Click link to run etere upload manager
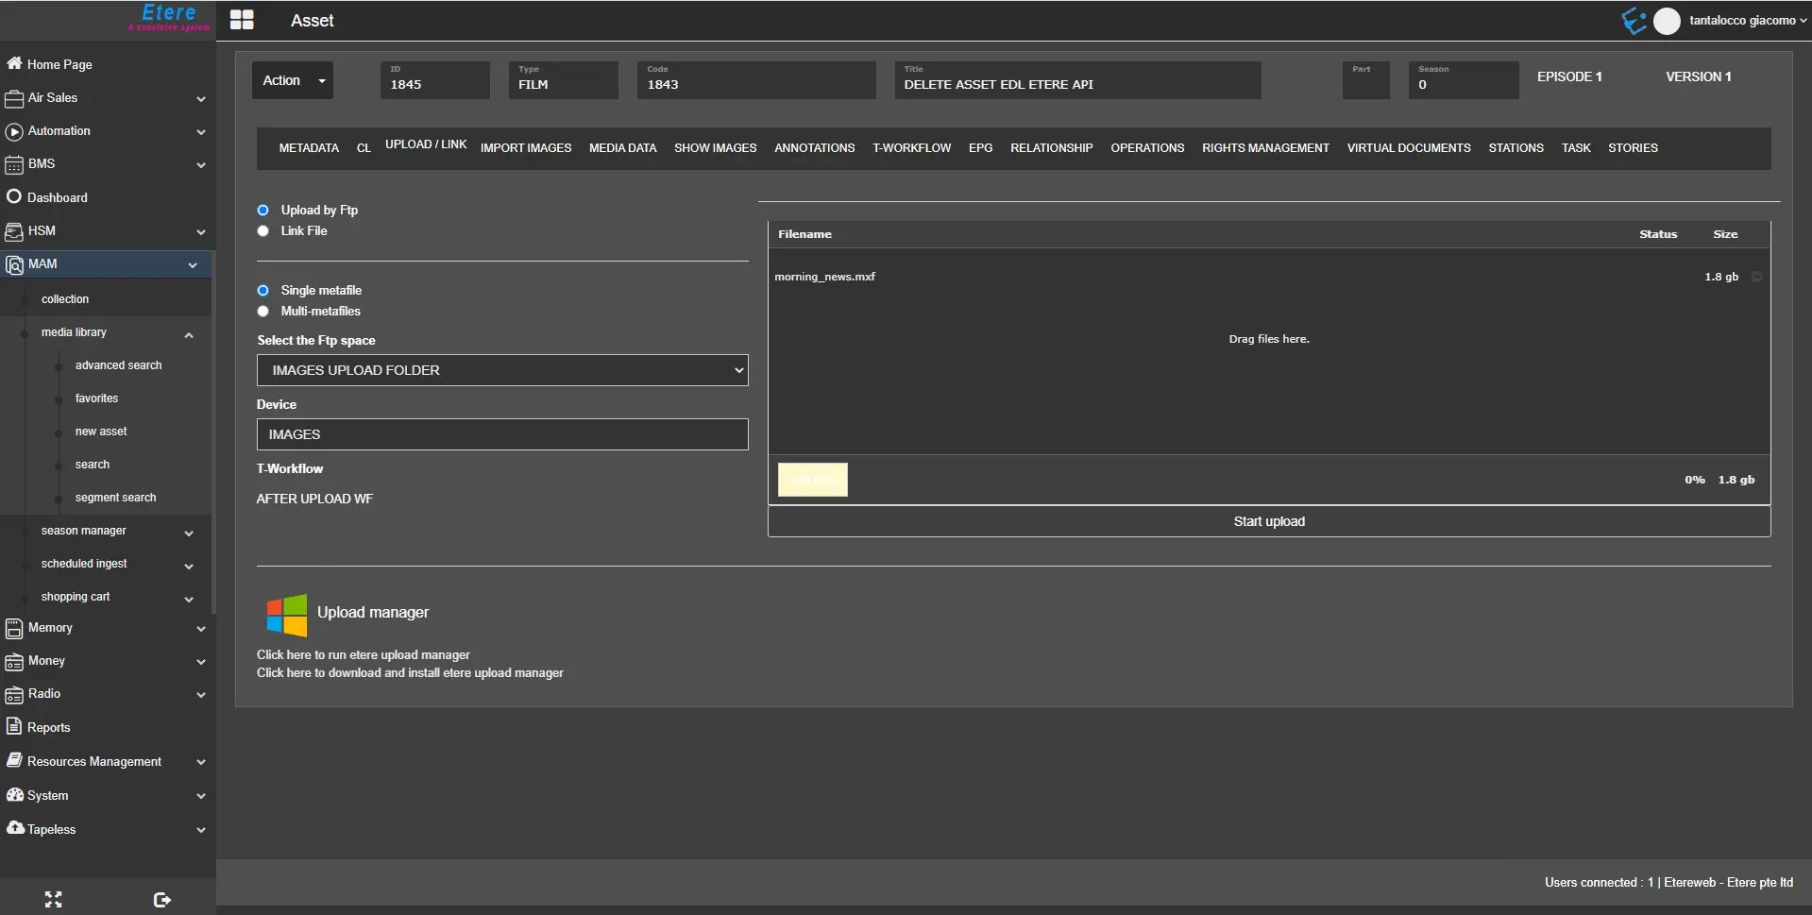The image size is (1812, 915). [363, 654]
